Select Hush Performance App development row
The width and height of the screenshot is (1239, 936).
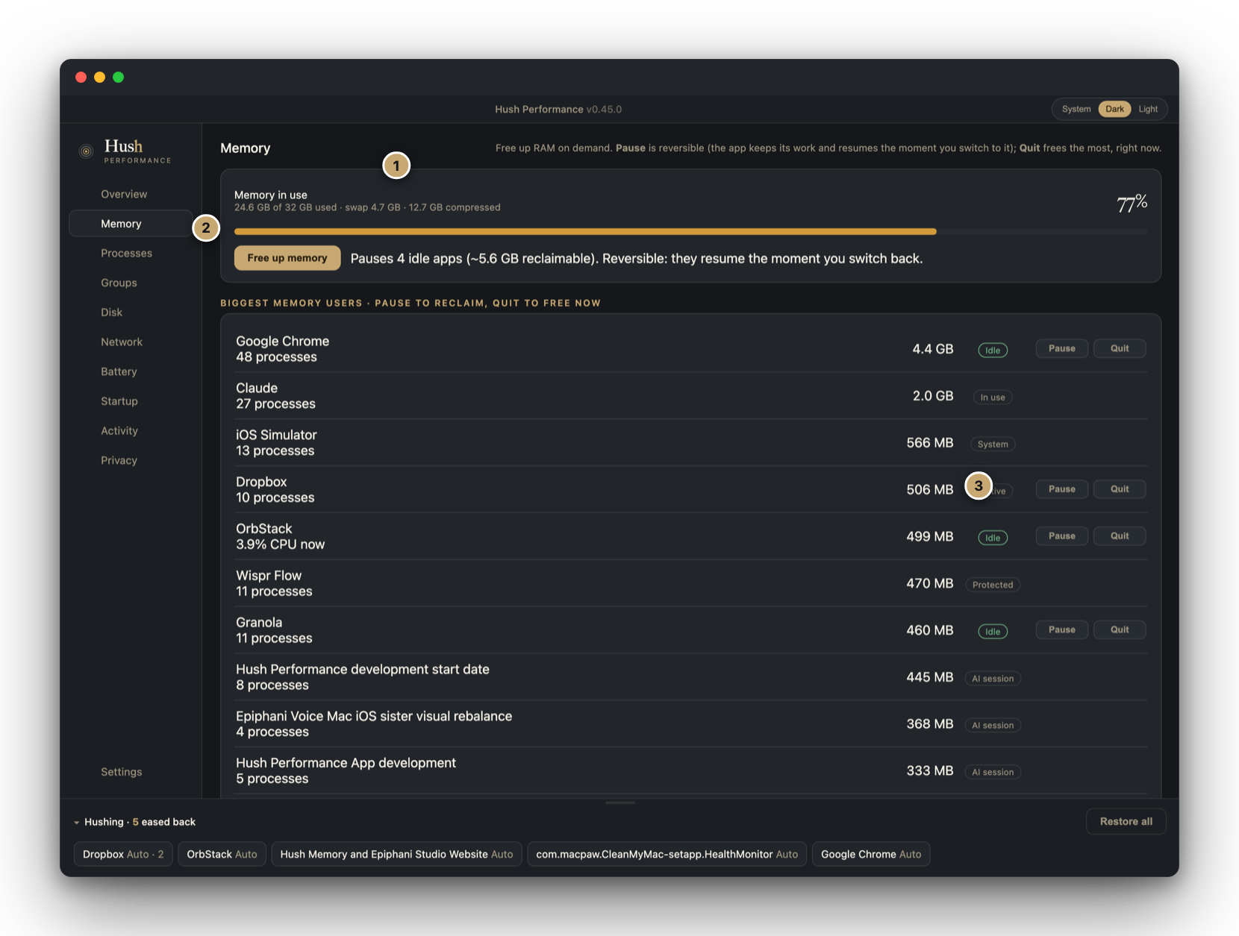tap(346, 763)
